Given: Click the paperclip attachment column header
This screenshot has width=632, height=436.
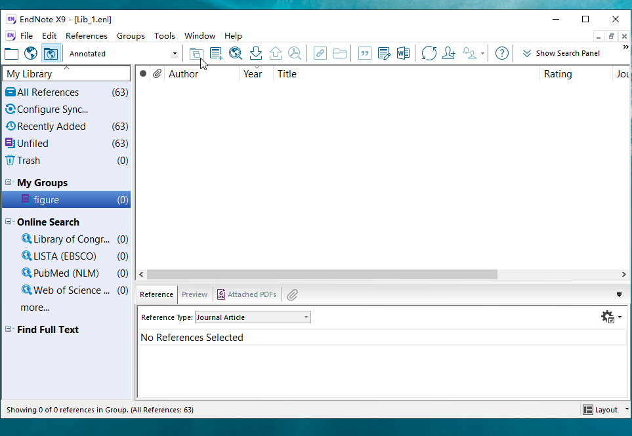Looking at the screenshot, I should [x=157, y=73].
